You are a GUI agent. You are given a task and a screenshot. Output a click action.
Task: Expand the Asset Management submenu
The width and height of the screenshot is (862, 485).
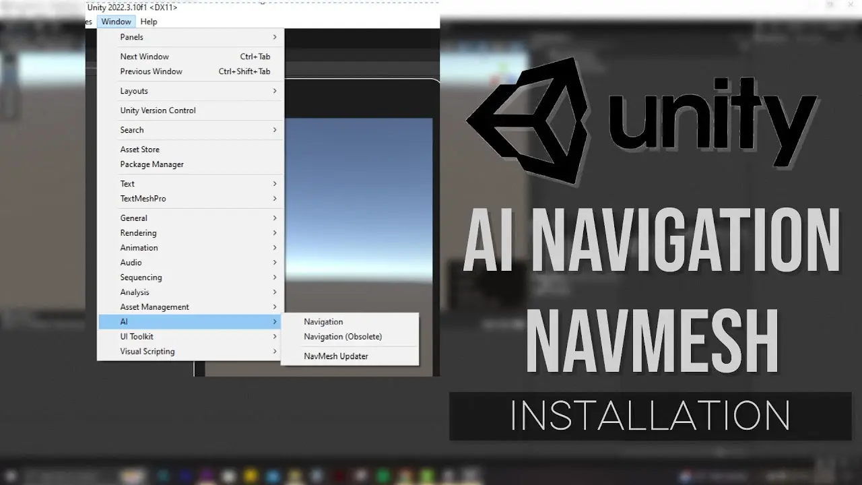(x=191, y=307)
